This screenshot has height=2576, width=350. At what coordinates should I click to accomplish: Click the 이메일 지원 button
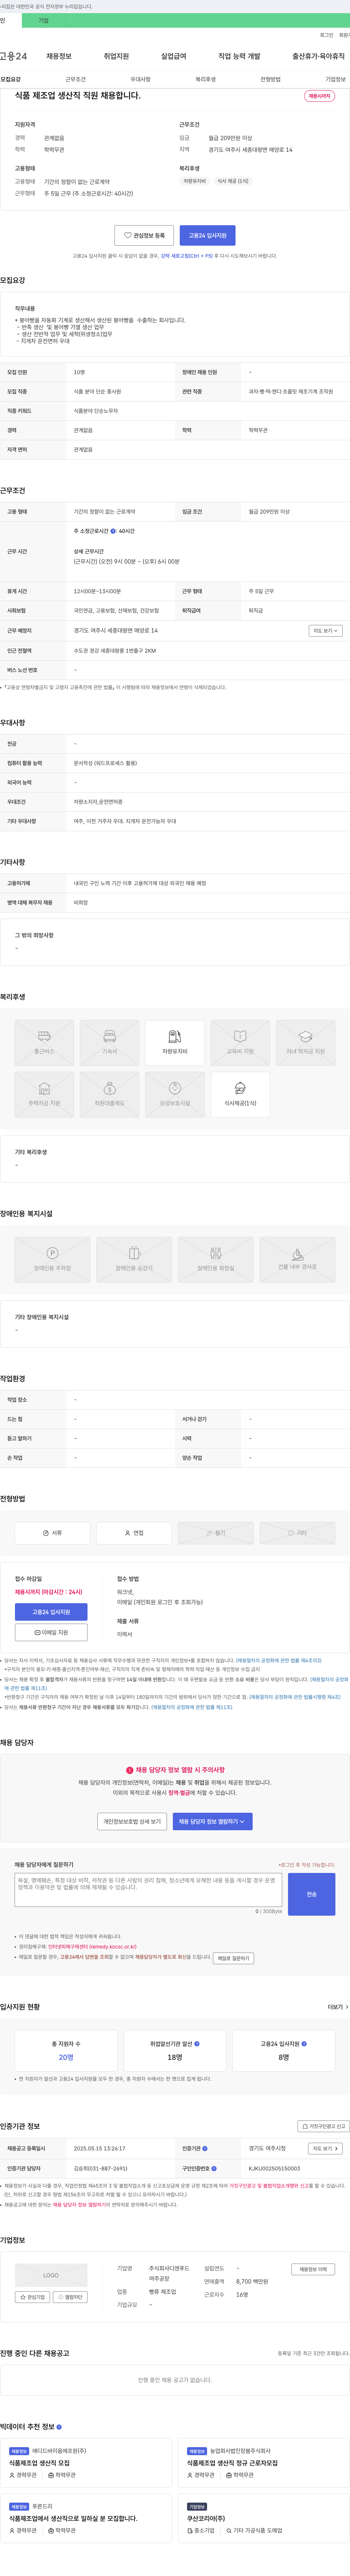pos(51,1632)
